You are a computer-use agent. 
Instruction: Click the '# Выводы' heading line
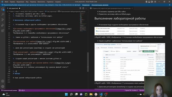tap(16, 74)
